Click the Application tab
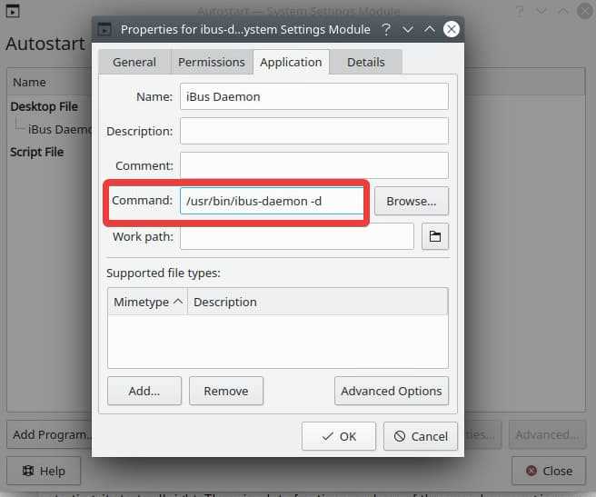 click(291, 62)
